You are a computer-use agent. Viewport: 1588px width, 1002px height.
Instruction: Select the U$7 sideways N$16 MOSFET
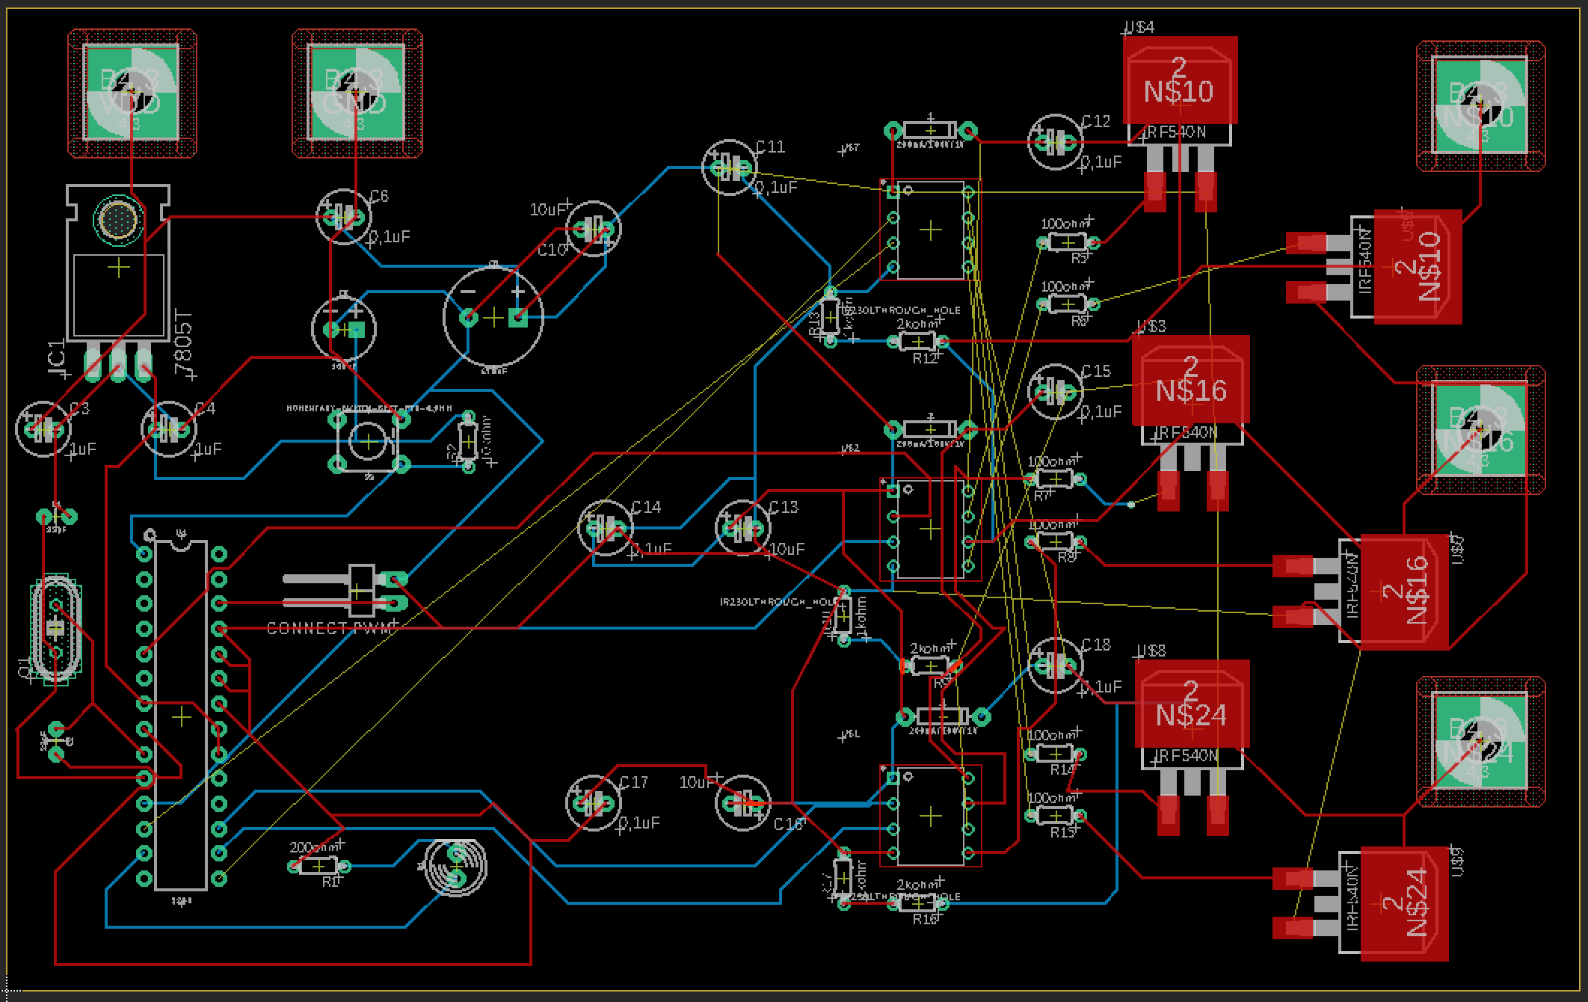1361,591
